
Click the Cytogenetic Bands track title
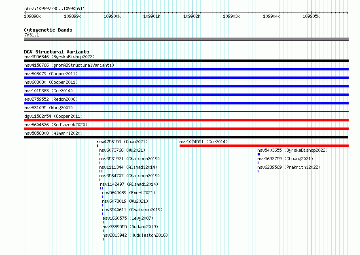click(x=48, y=30)
